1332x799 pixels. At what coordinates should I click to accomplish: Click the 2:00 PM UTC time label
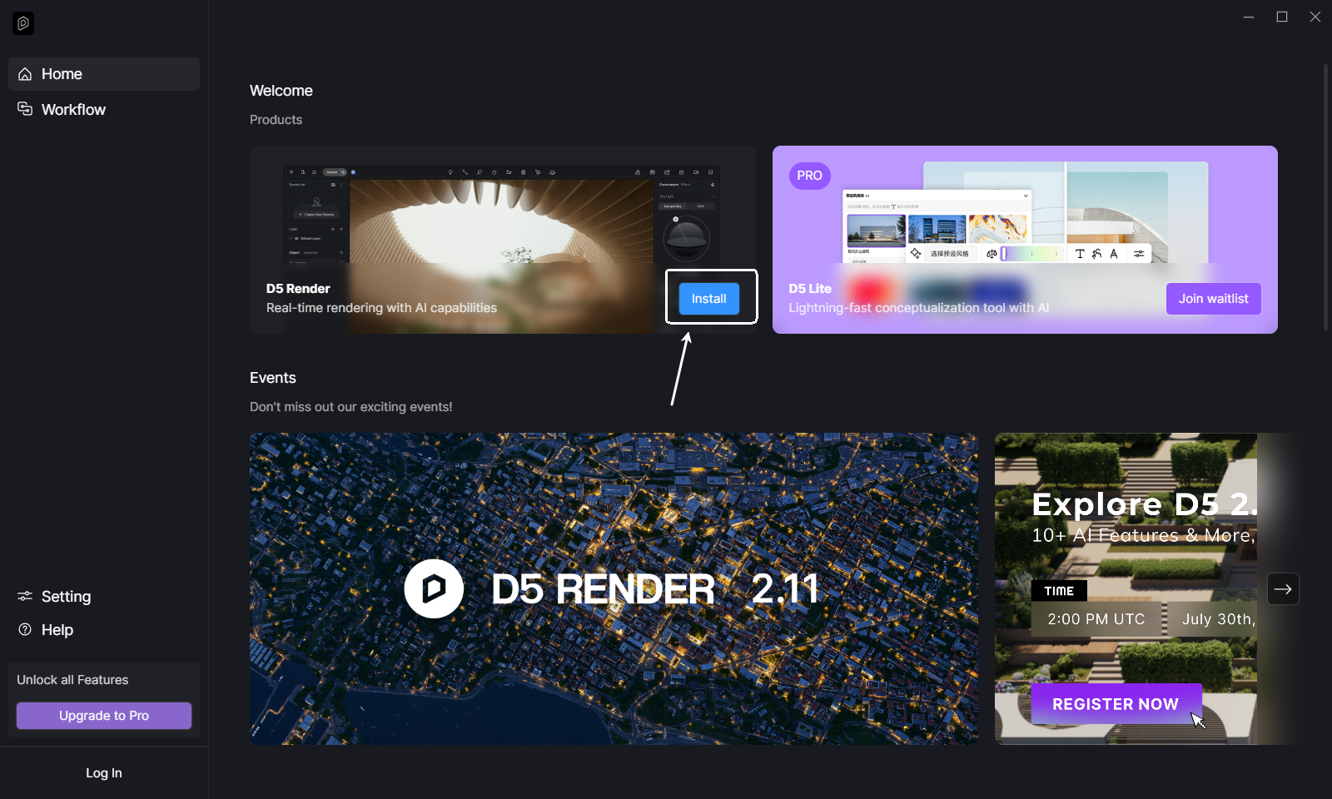point(1096,619)
